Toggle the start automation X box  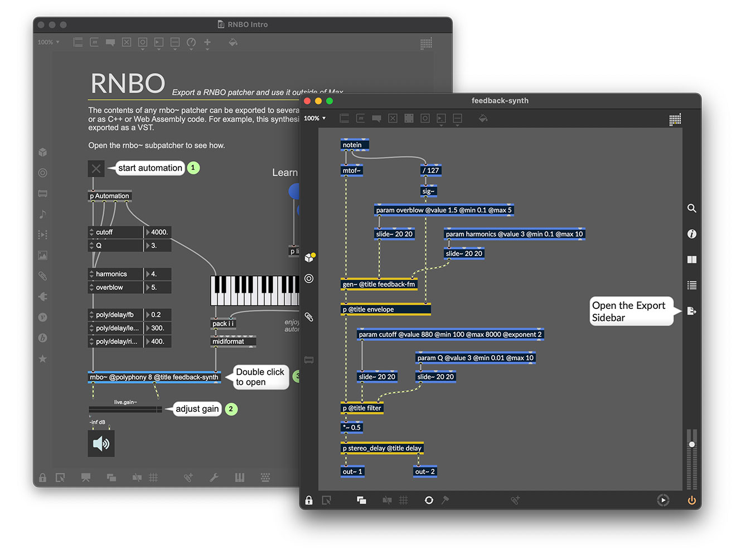96,168
